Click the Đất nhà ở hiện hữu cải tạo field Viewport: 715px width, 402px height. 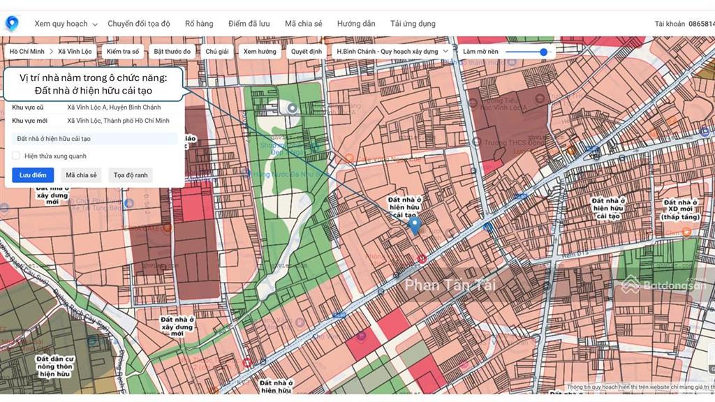pyautogui.click(x=95, y=139)
